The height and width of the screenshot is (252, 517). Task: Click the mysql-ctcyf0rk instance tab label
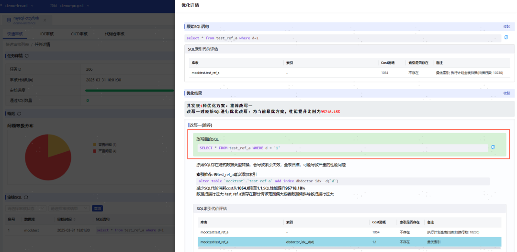26,19
